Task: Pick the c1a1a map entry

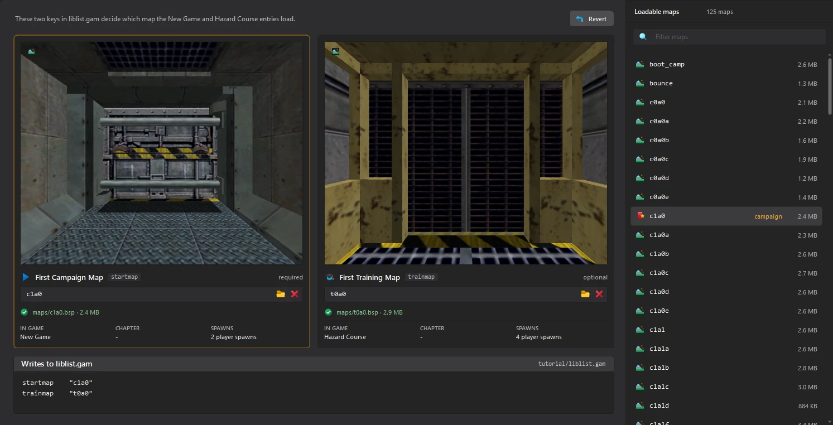Action: click(x=726, y=349)
